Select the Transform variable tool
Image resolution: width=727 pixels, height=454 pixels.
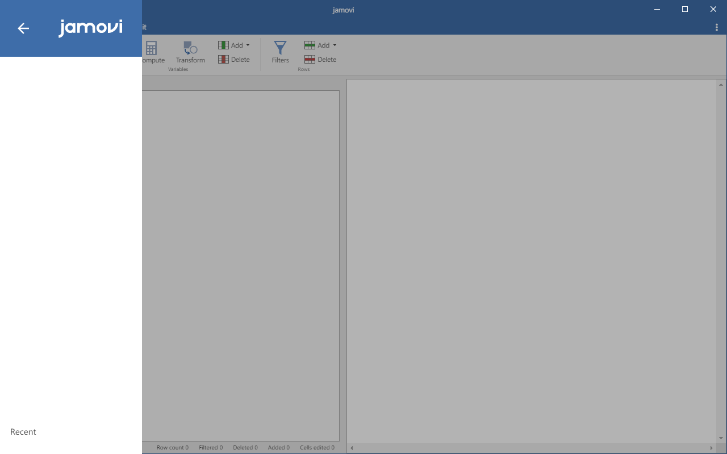click(x=189, y=51)
